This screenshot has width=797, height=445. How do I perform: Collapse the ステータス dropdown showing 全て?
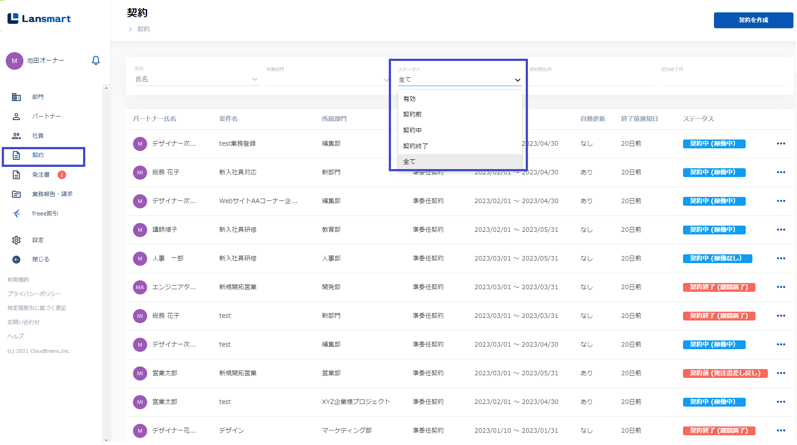(517, 80)
